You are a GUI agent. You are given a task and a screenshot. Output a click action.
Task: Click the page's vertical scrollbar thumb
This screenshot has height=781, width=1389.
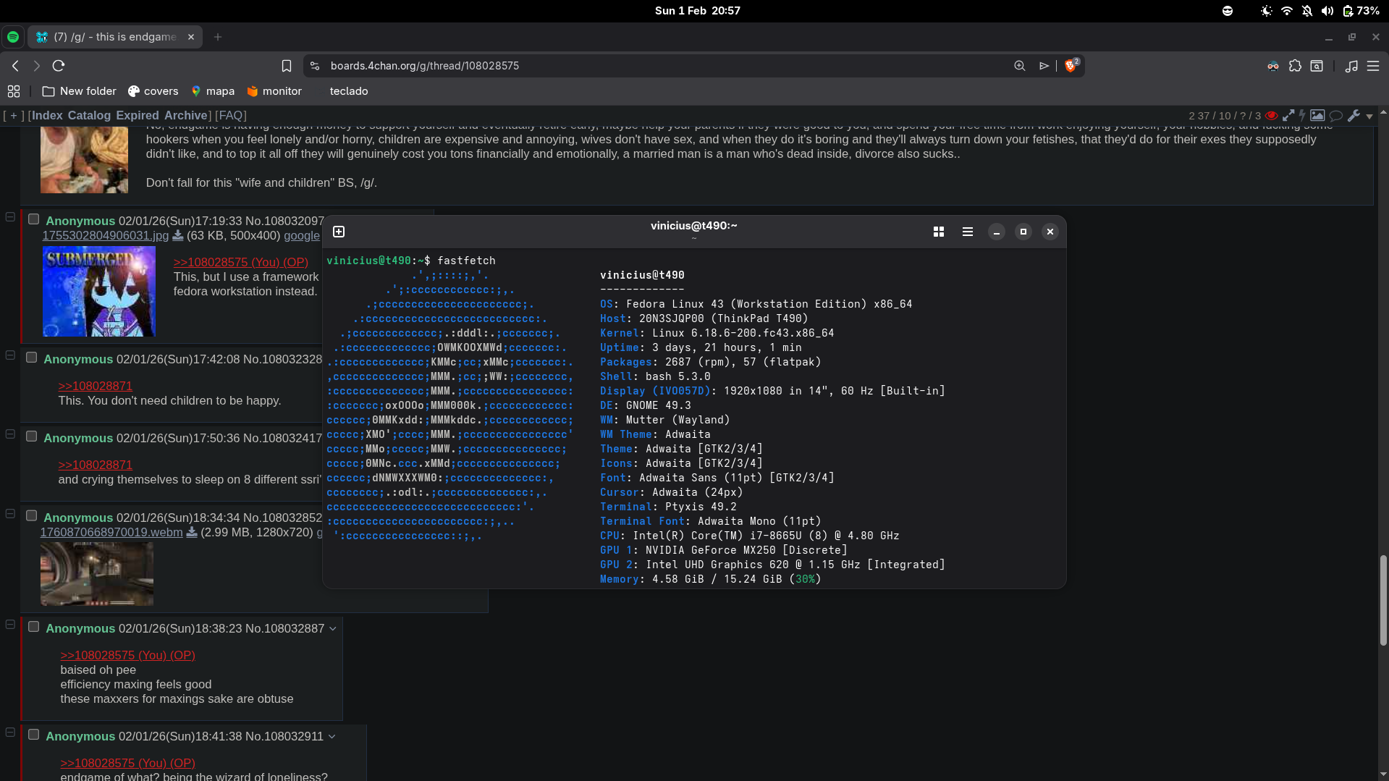click(x=1383, y=601)
